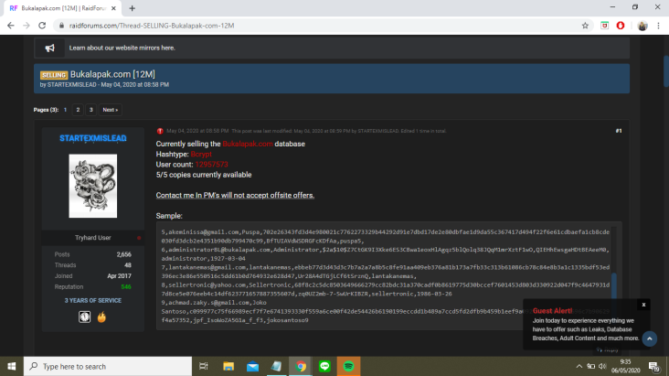
Task: Open 'Learn about our website mirrors here'
Action: point(122,48)
